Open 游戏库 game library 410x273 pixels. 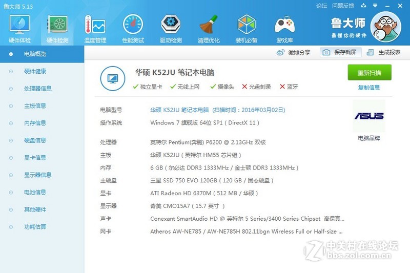[x=284, y=29]
